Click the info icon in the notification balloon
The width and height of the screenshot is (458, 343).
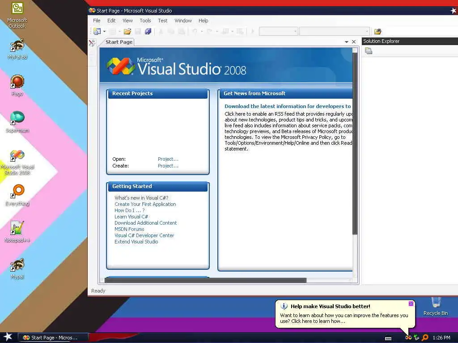coord(284,306)
